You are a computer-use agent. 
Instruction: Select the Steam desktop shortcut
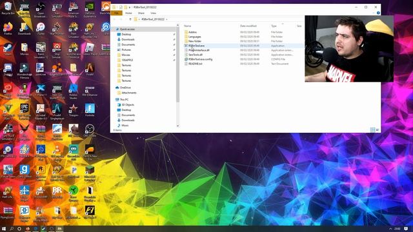coord(8,49)
